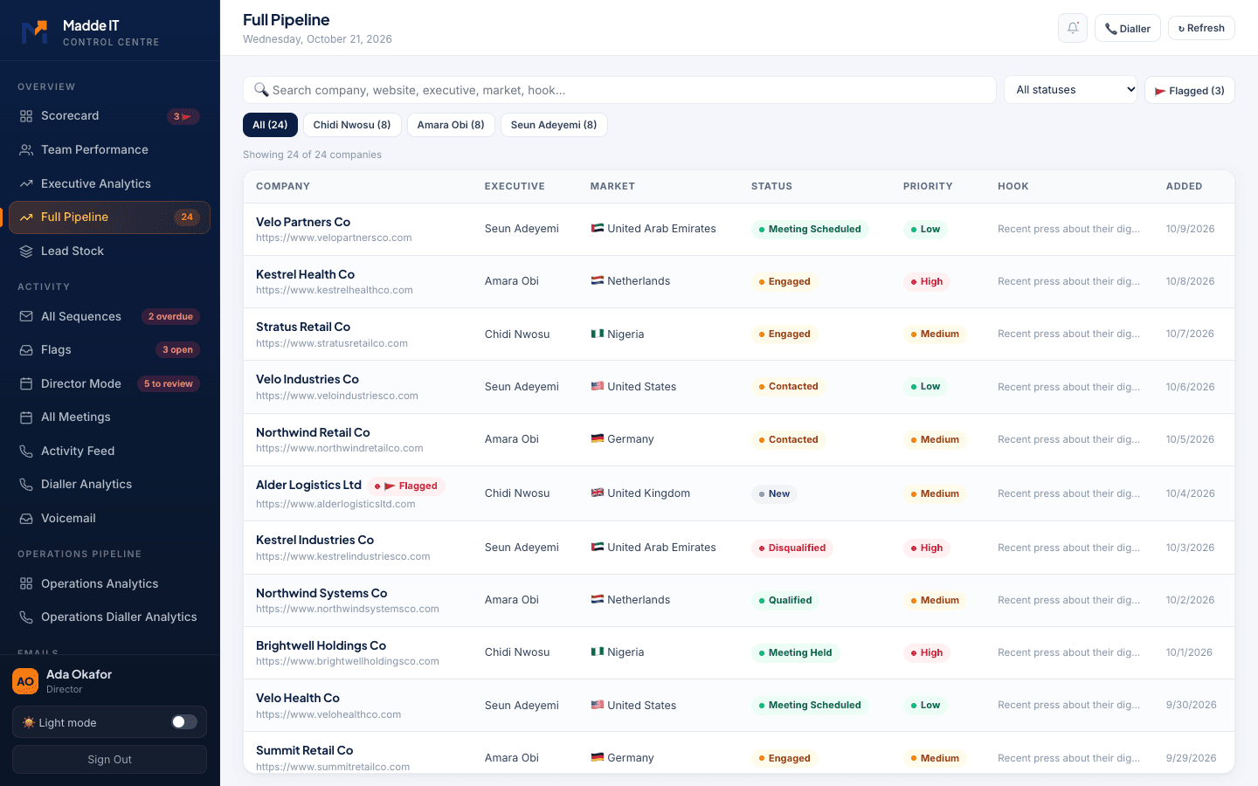Click the Scorecard grid icon

pyautogui.click(x=26, y=116)
